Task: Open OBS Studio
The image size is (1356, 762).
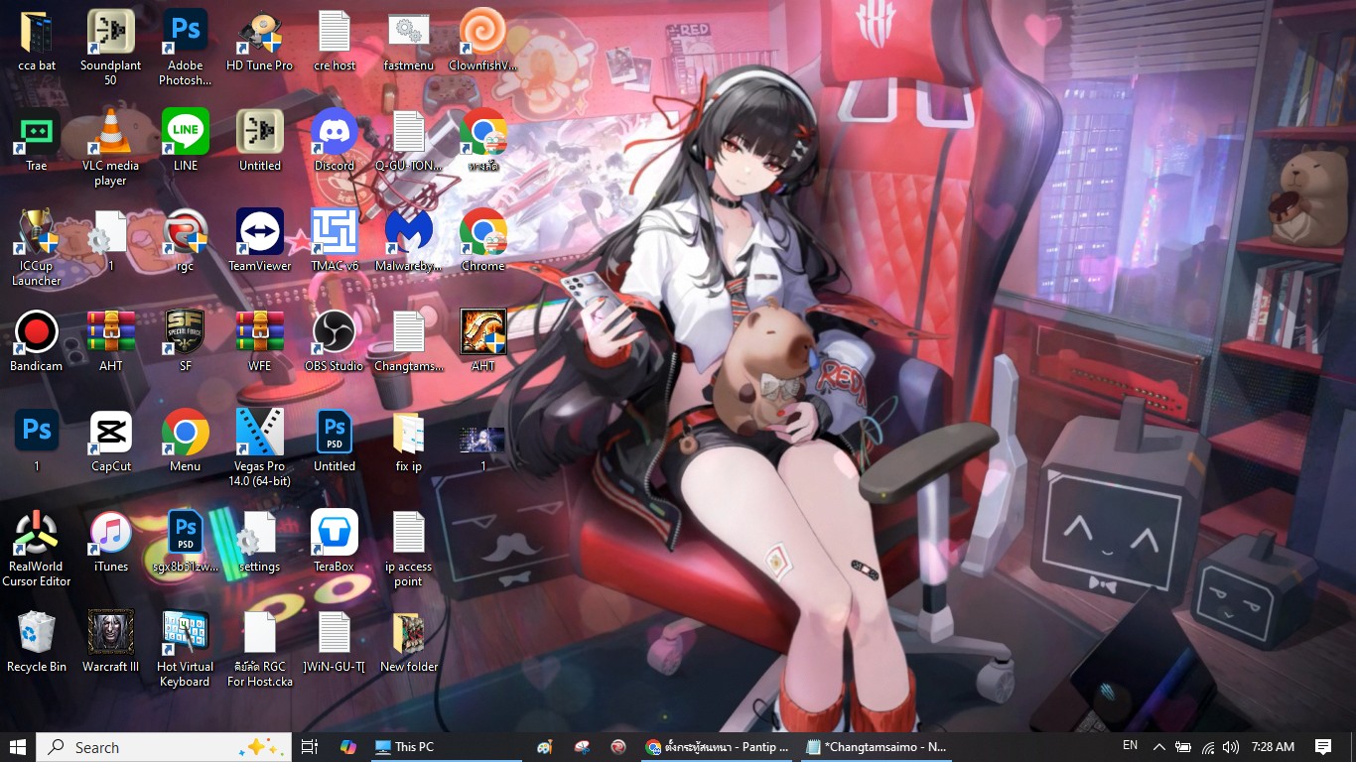Action: coord(335,341)
